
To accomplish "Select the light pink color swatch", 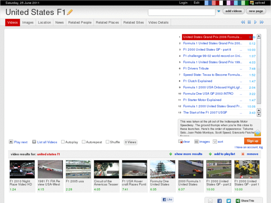I will pos(228,3).
